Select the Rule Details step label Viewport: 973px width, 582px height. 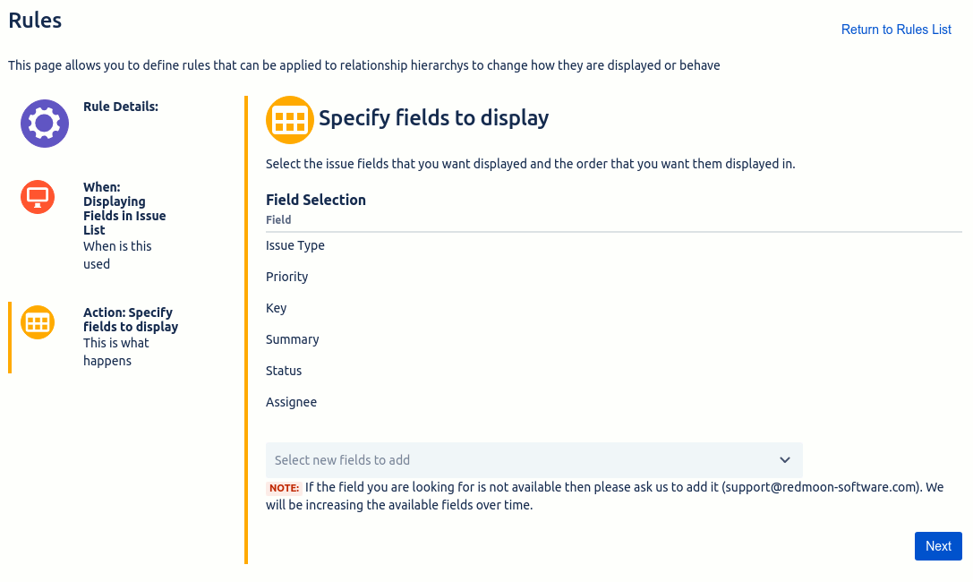click(121, 107)
